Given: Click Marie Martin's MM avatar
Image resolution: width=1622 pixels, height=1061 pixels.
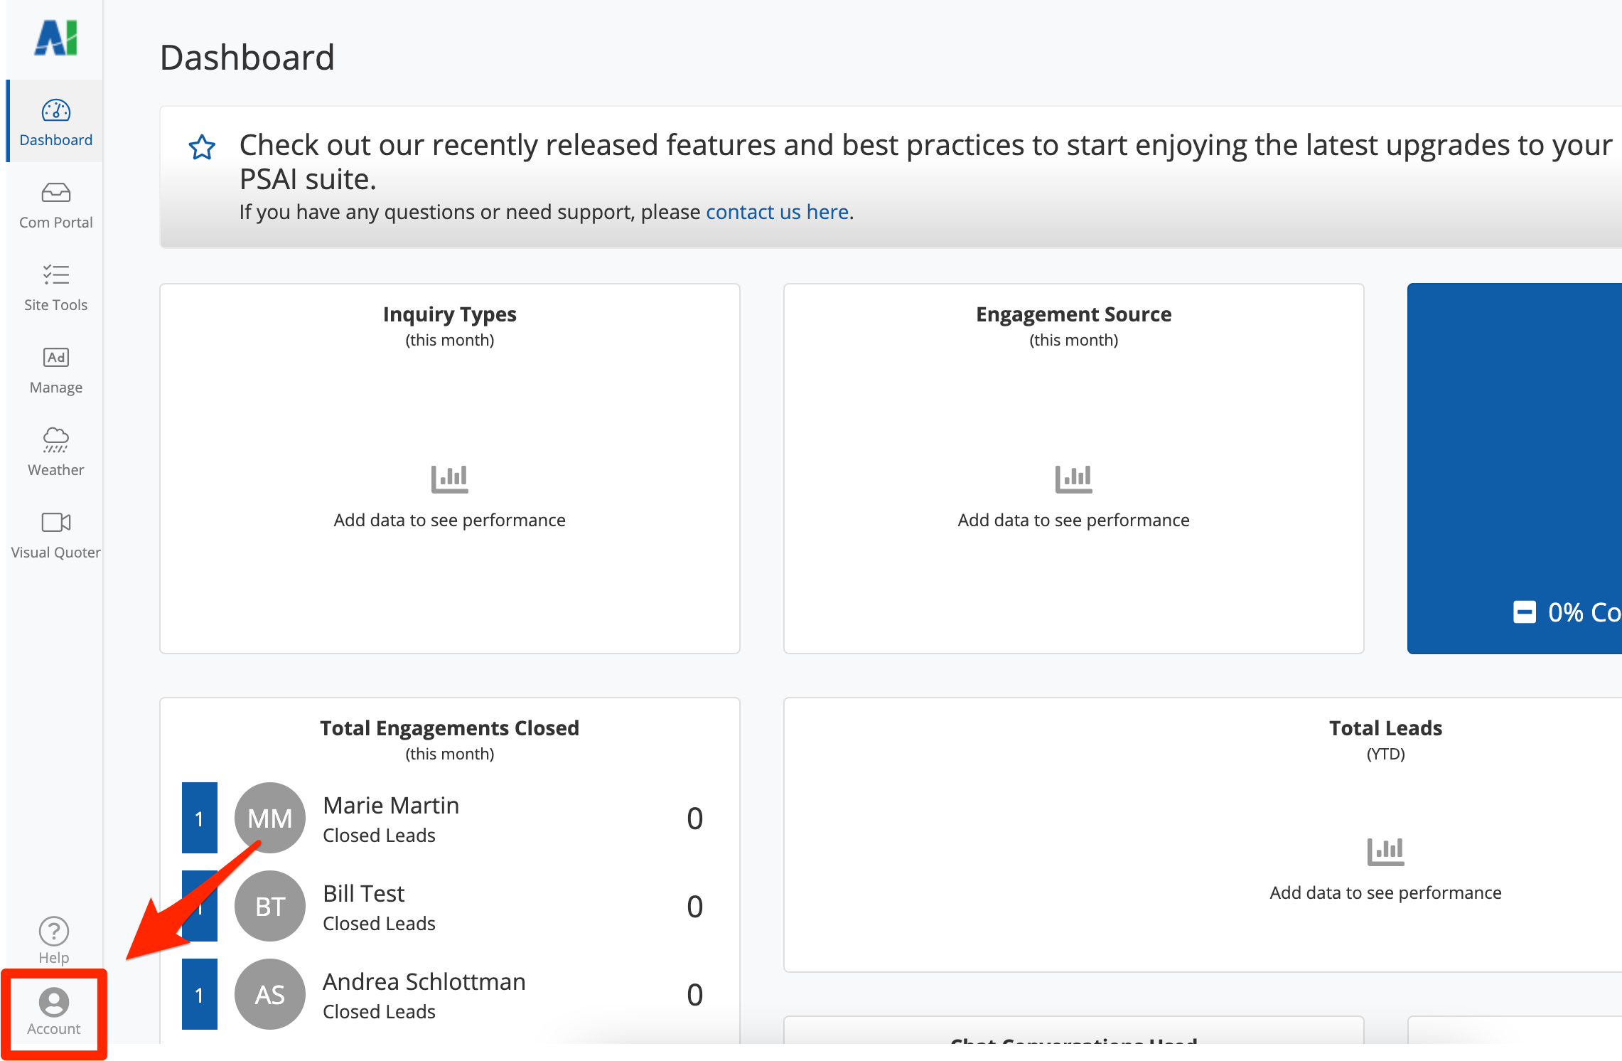Looking at the screenshot, I should coord(270,818).
